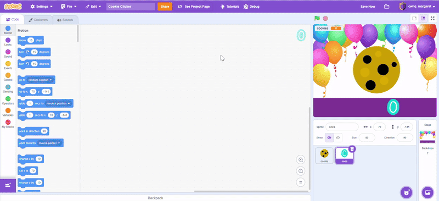Open the Settings dropdown menu

click(x=42, y=7)
